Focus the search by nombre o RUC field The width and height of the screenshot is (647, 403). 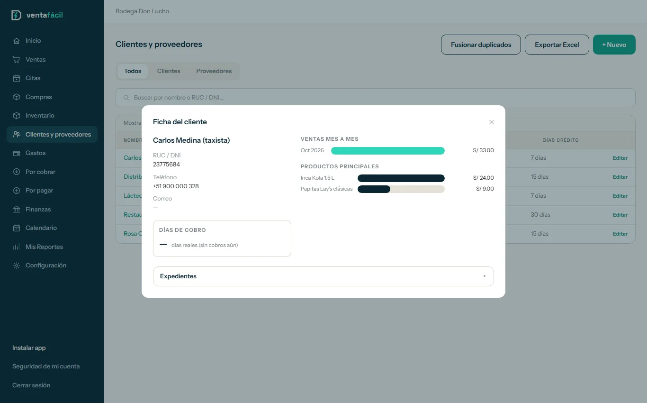pos(376,98)
